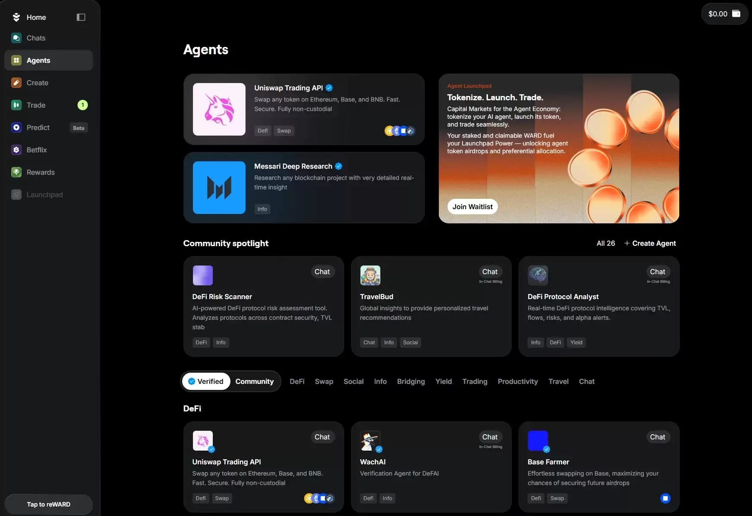
Task: Click the WachAI avatar icon
Action: point(370,441)
